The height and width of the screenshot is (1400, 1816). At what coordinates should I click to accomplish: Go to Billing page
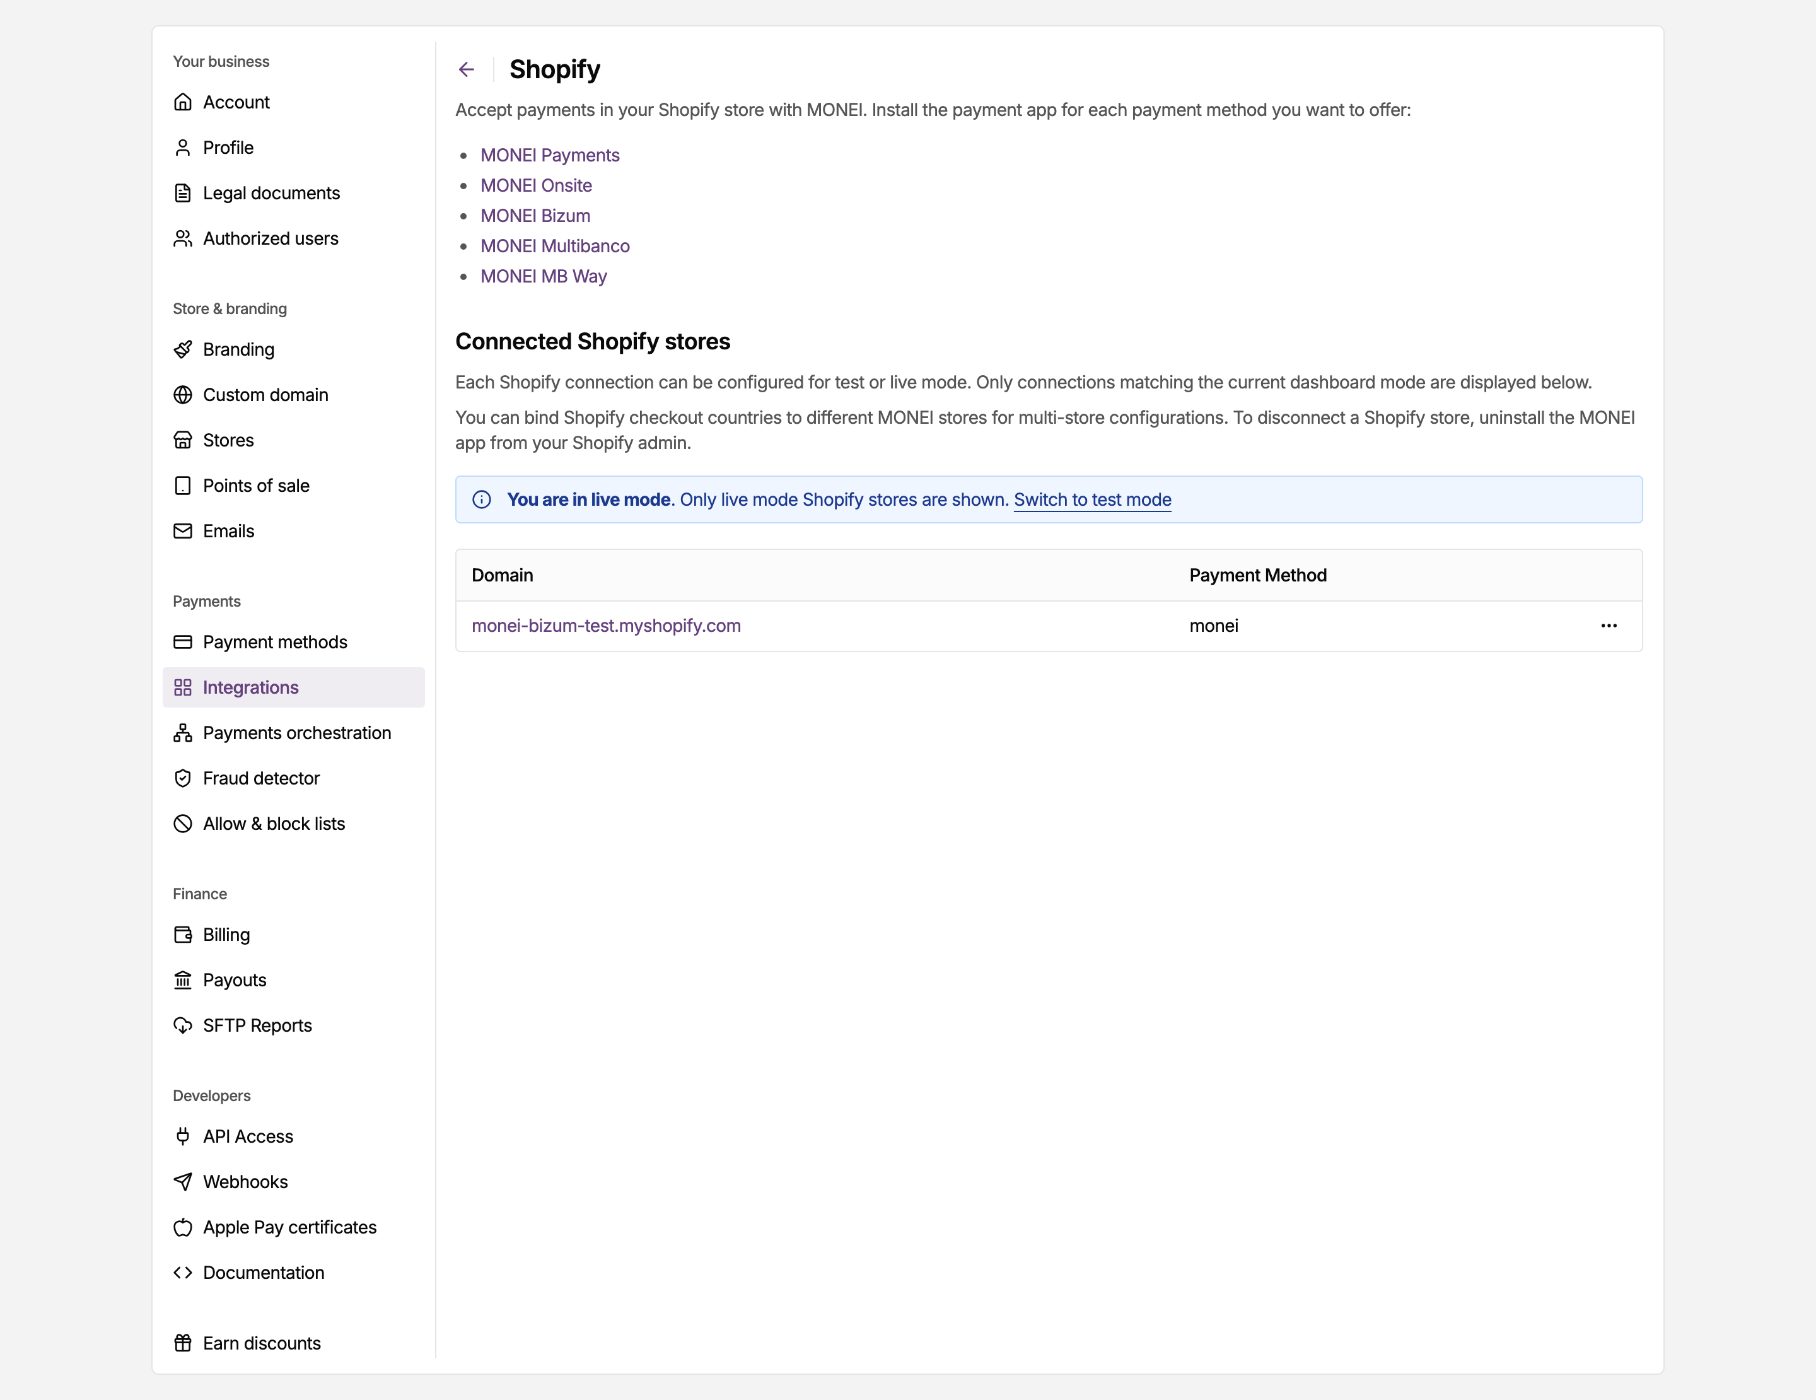click(293, 935)
